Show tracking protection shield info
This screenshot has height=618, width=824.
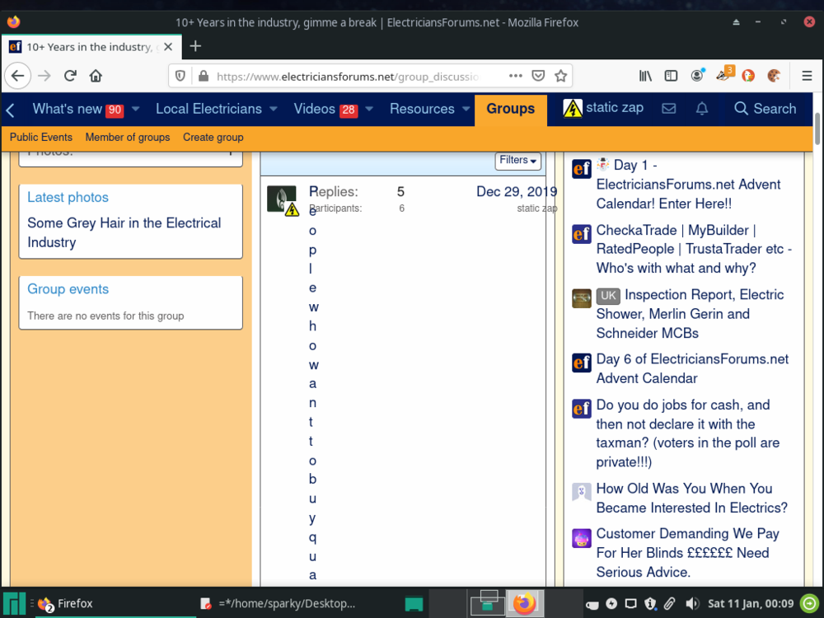[180, 76]
